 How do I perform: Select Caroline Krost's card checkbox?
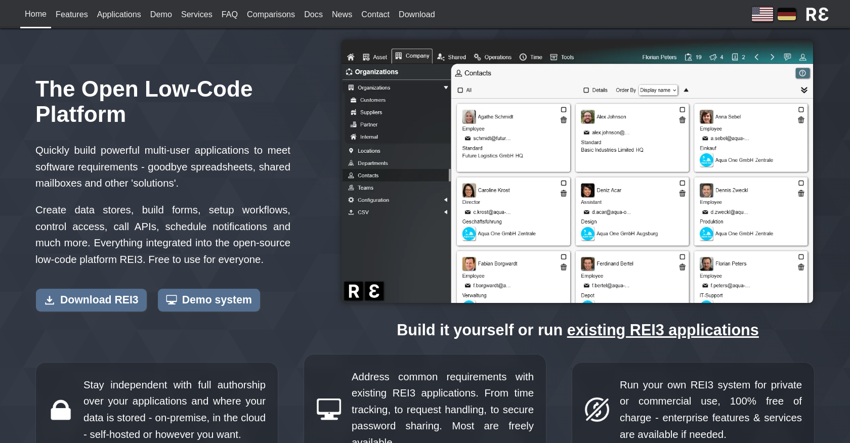564,183
